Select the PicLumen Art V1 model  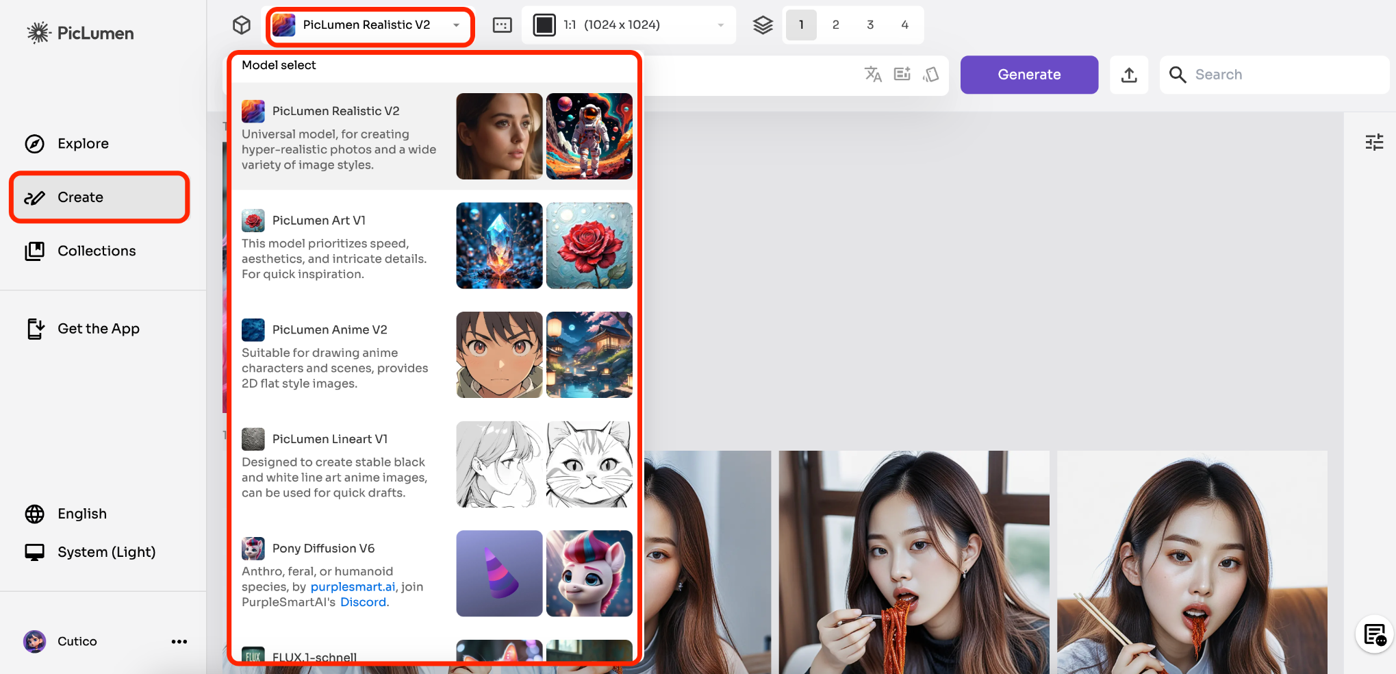[435, 245]
